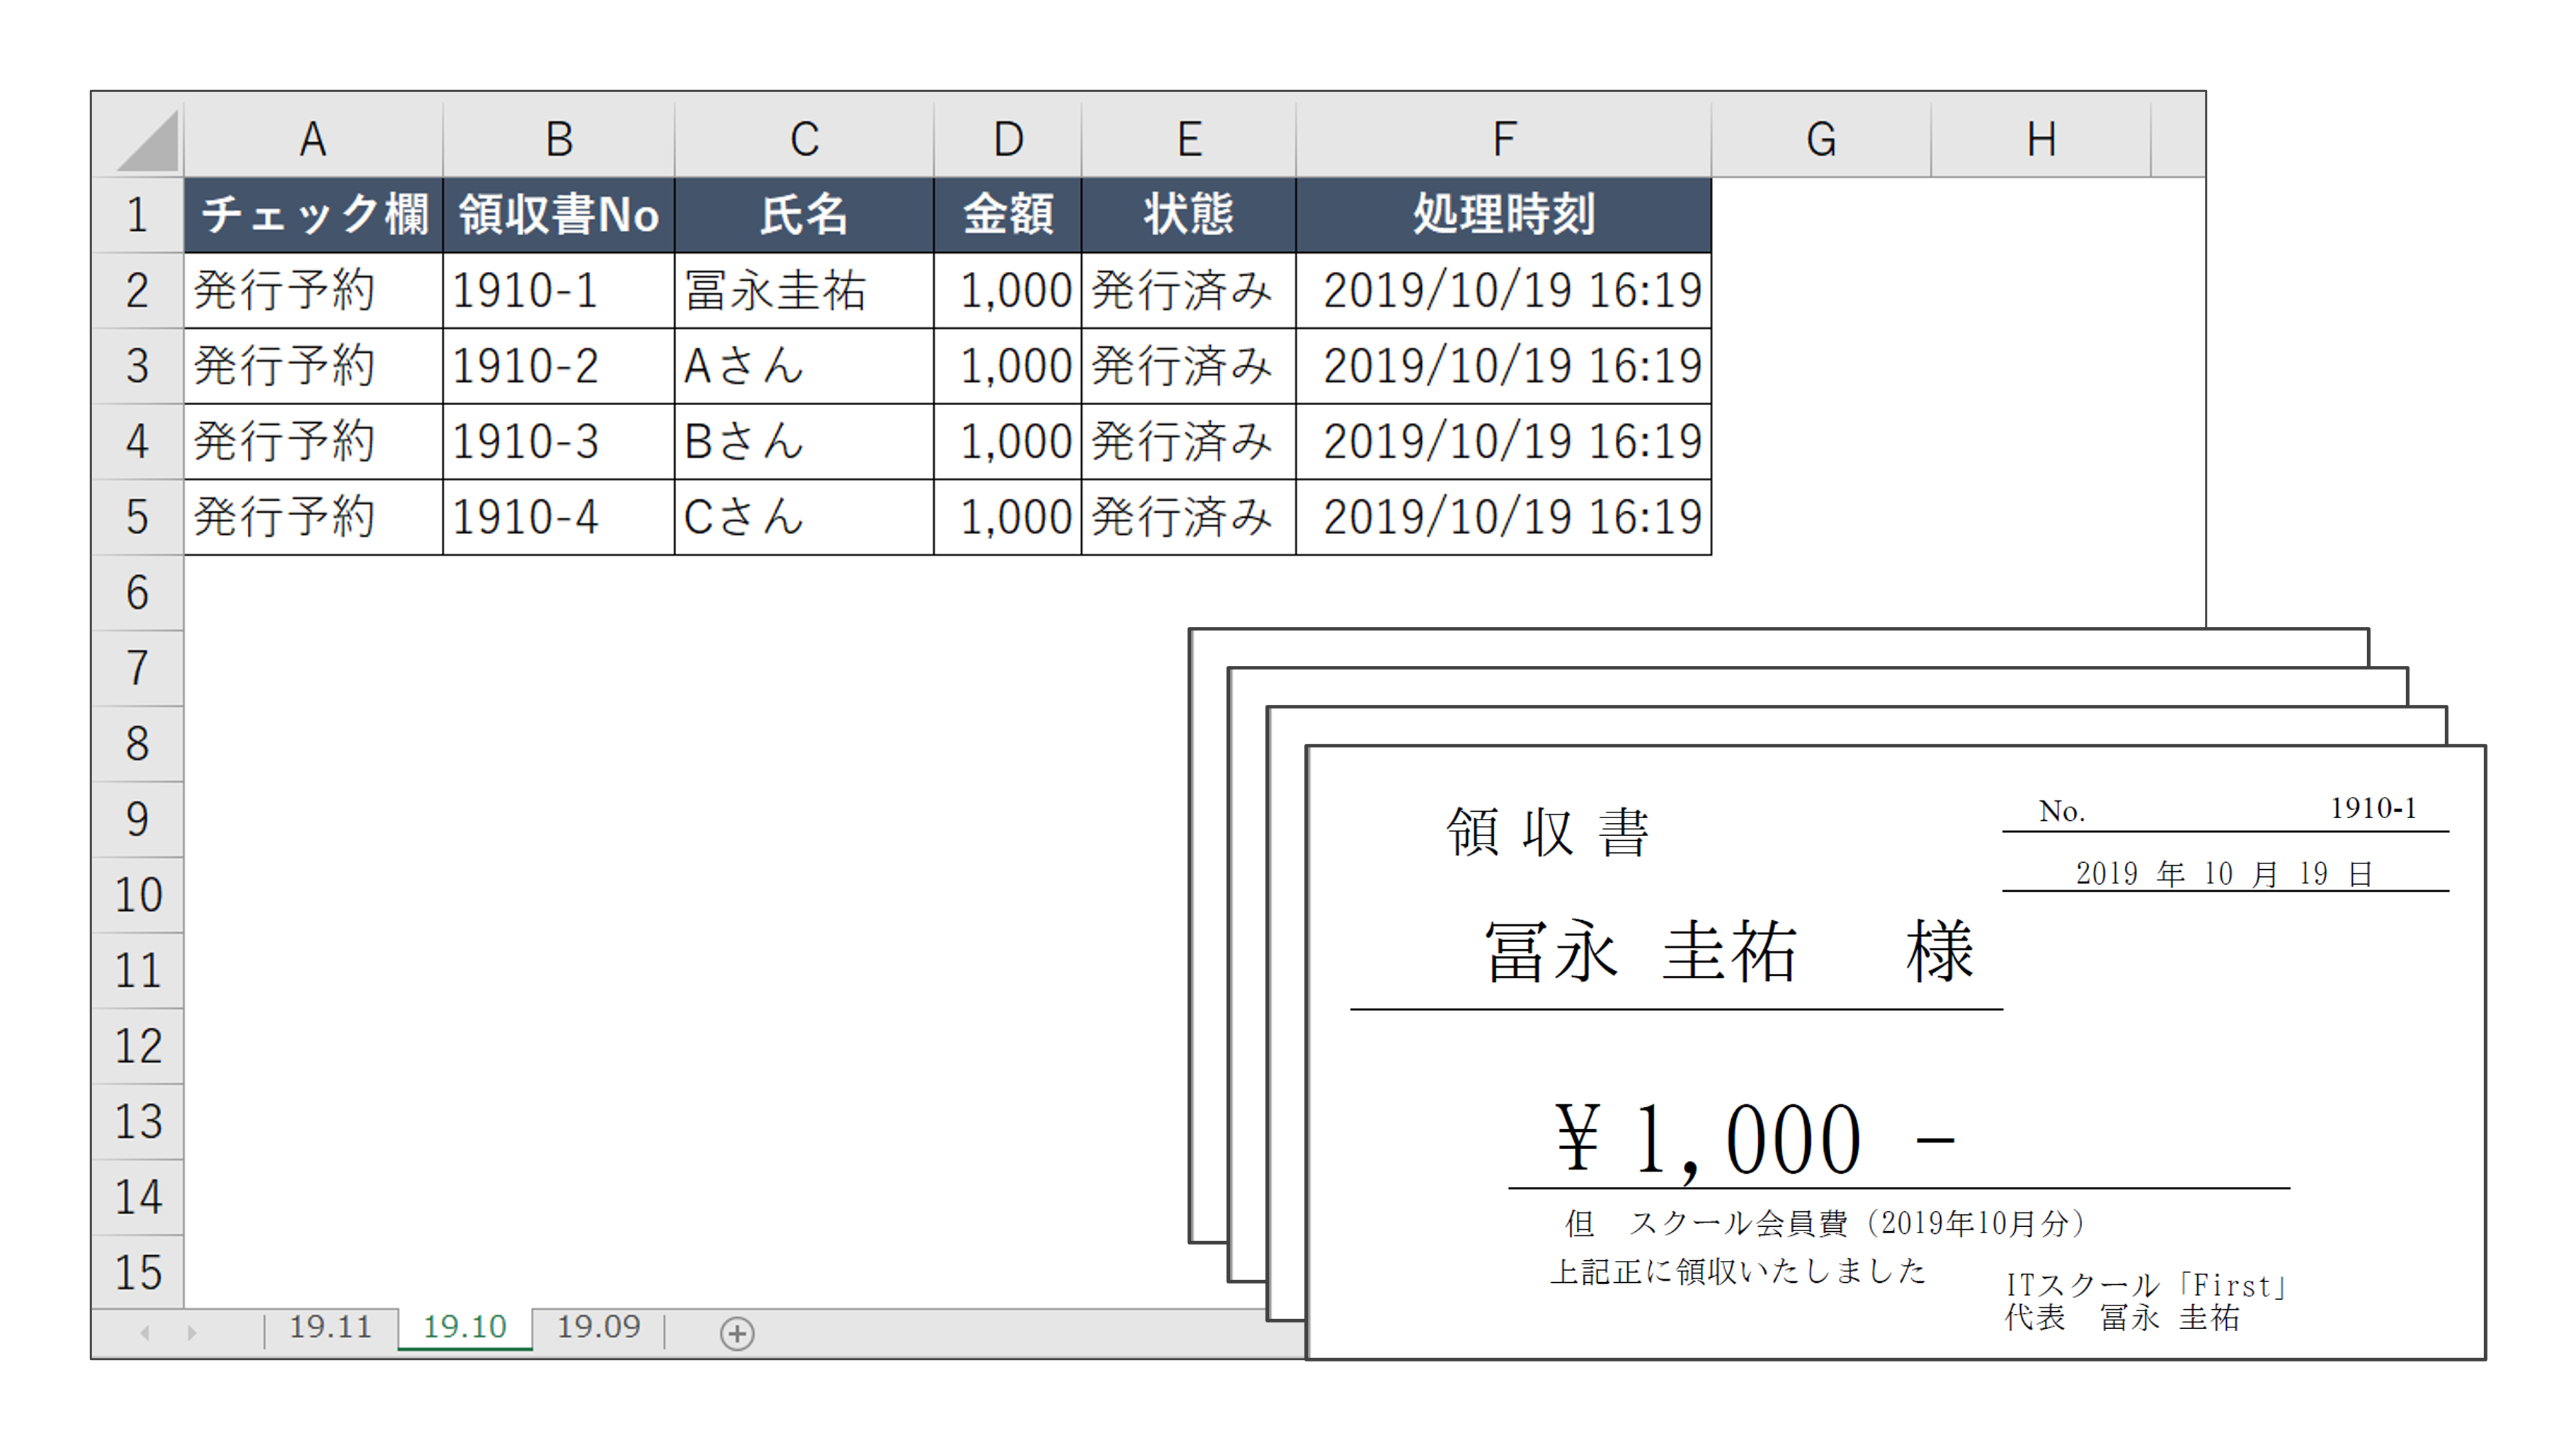Switch to the 19.11 sheet tab

point(330,1328)
